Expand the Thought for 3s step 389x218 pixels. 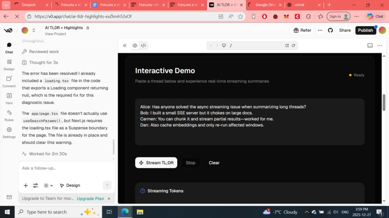[x=40, y=63]
